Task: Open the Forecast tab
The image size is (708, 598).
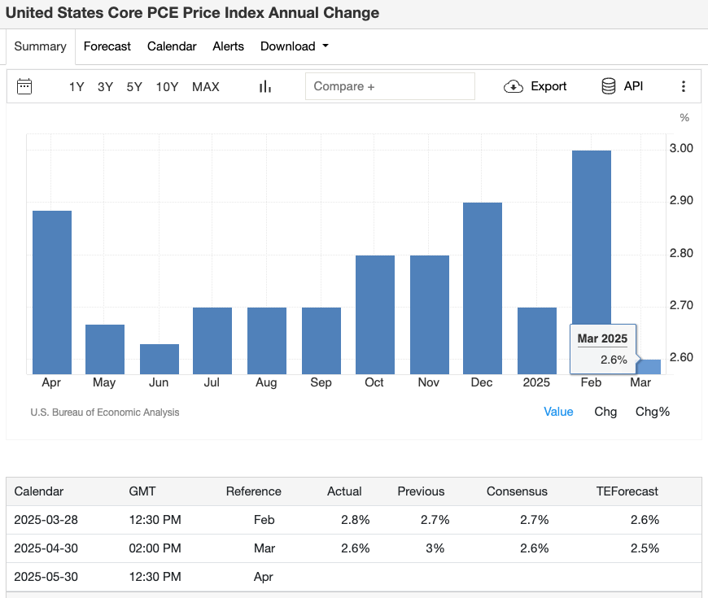Action: (x=107, y=46)
